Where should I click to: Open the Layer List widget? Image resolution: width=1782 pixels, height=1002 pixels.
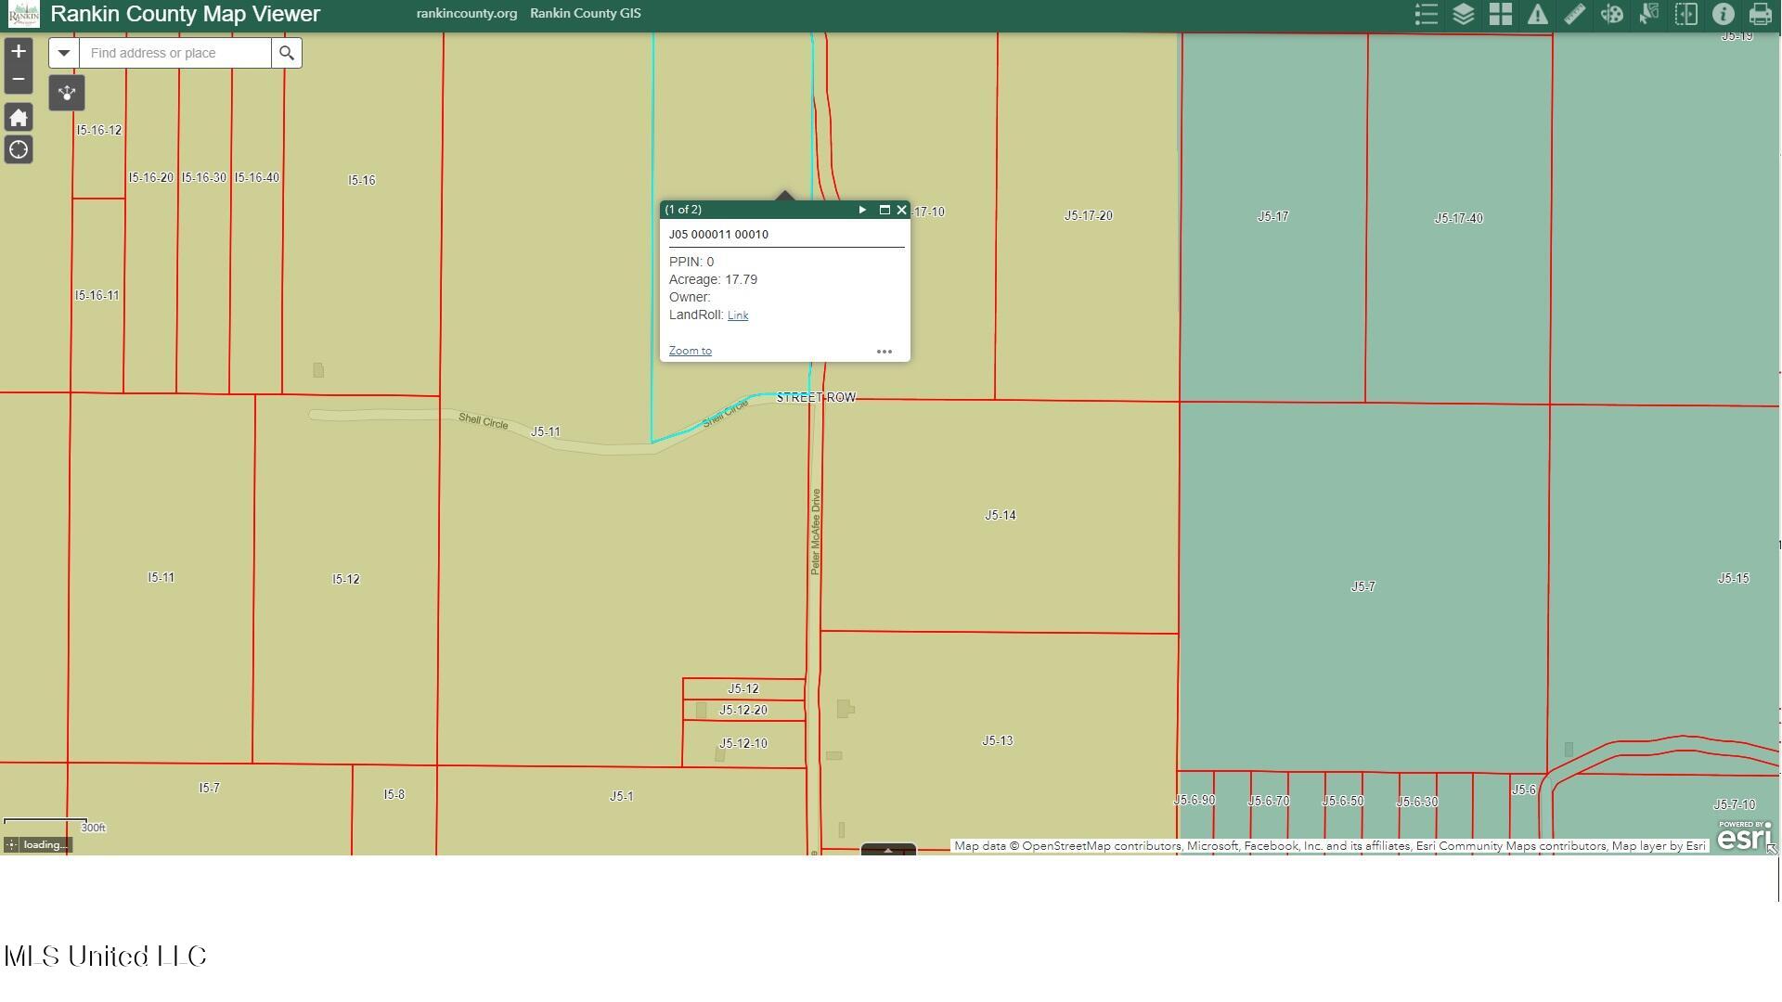1464,14
